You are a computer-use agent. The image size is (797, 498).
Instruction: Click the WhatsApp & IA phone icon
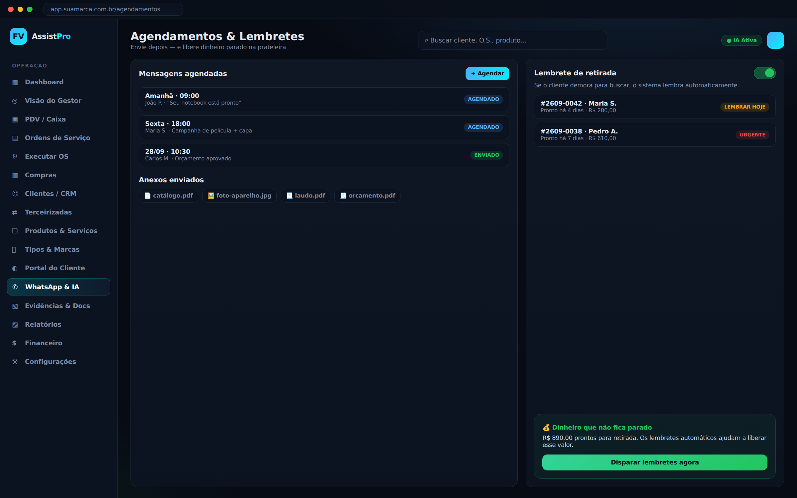15,287
